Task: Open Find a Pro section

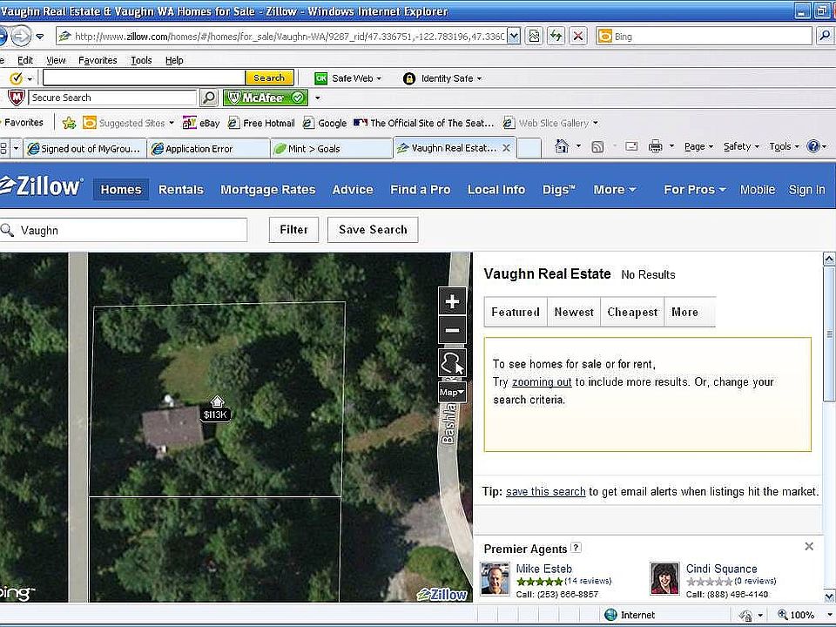Action: [x=420, y=190]
